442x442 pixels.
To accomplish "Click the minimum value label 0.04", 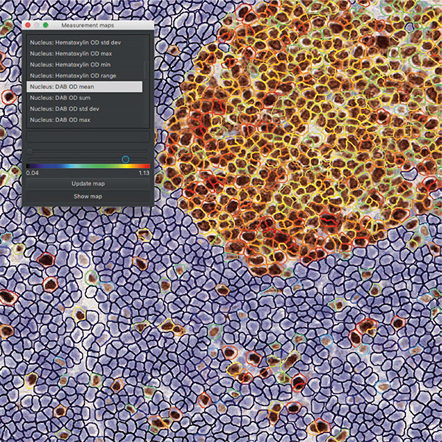I will click(32, 173).
